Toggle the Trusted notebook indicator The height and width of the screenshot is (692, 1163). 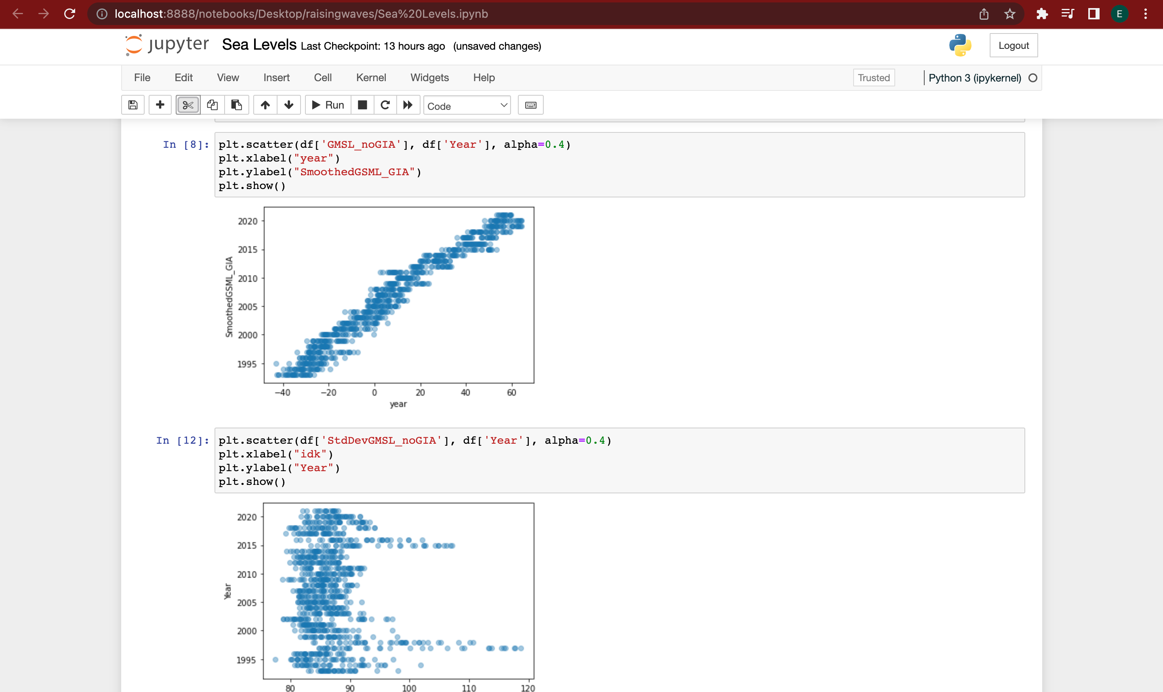pos(873,78)
